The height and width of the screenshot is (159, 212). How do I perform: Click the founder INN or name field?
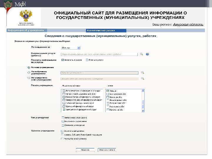[100, 79]
